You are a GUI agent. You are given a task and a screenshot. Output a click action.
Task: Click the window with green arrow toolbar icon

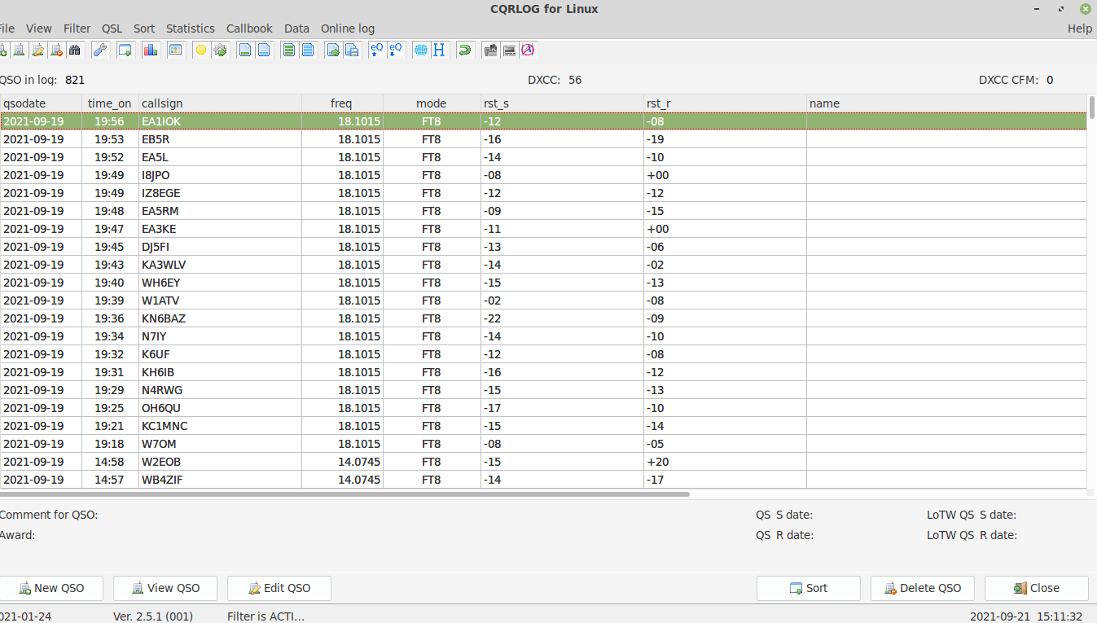[125, 50]
